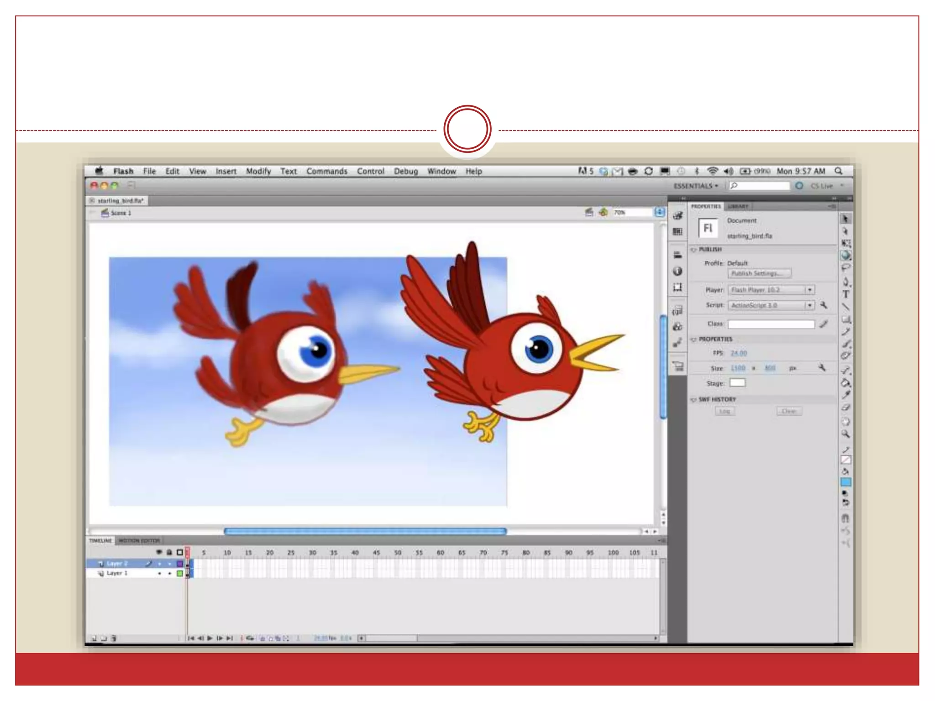This screenshot has height=701, width=935.
Task: Delete layer with the trash icon
Action: 114,638
